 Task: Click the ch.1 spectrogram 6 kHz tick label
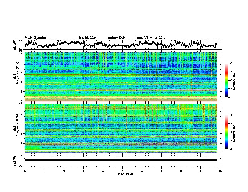tap(22, 72)
